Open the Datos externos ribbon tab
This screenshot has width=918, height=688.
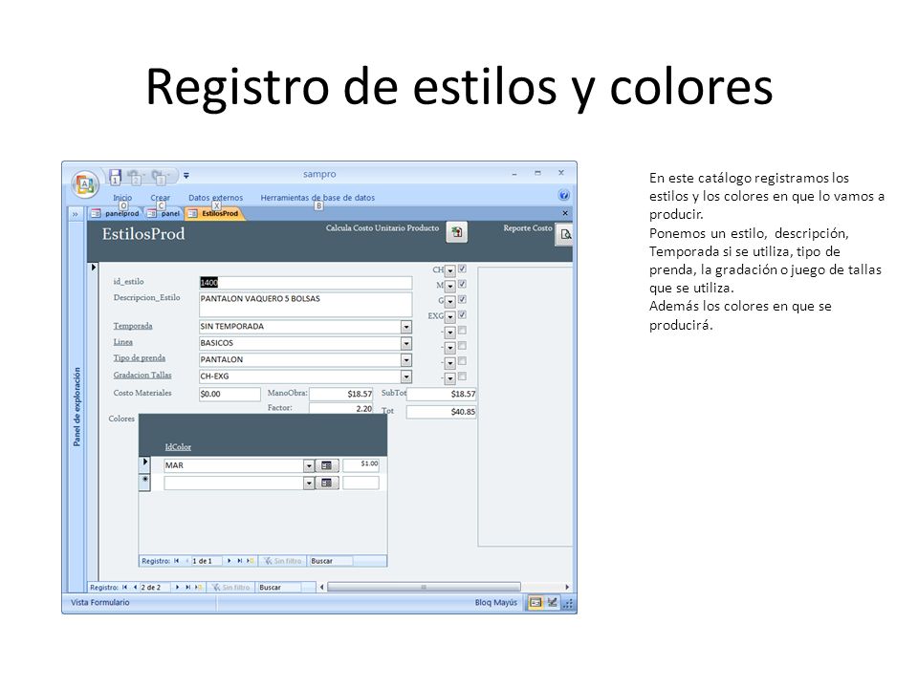coord(215,198)
